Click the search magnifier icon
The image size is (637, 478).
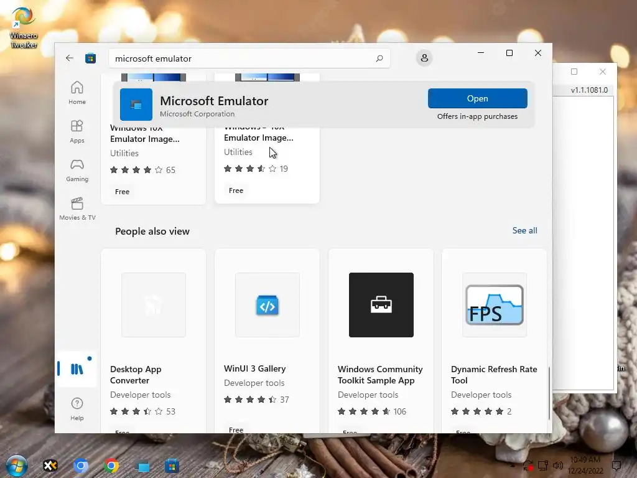pos(379,59)
